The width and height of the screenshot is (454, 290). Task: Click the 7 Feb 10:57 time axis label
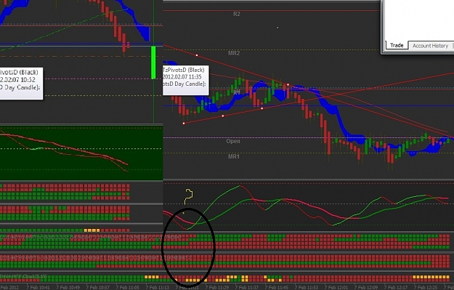98,287
